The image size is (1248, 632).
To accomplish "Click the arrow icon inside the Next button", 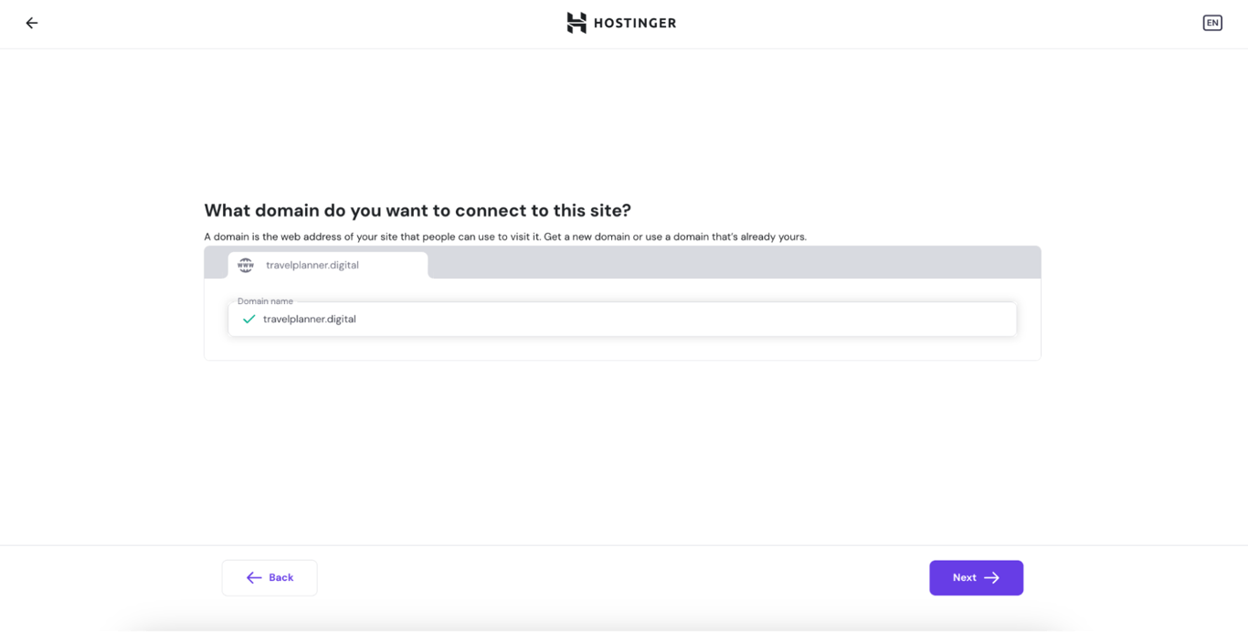I will [996, 577].
